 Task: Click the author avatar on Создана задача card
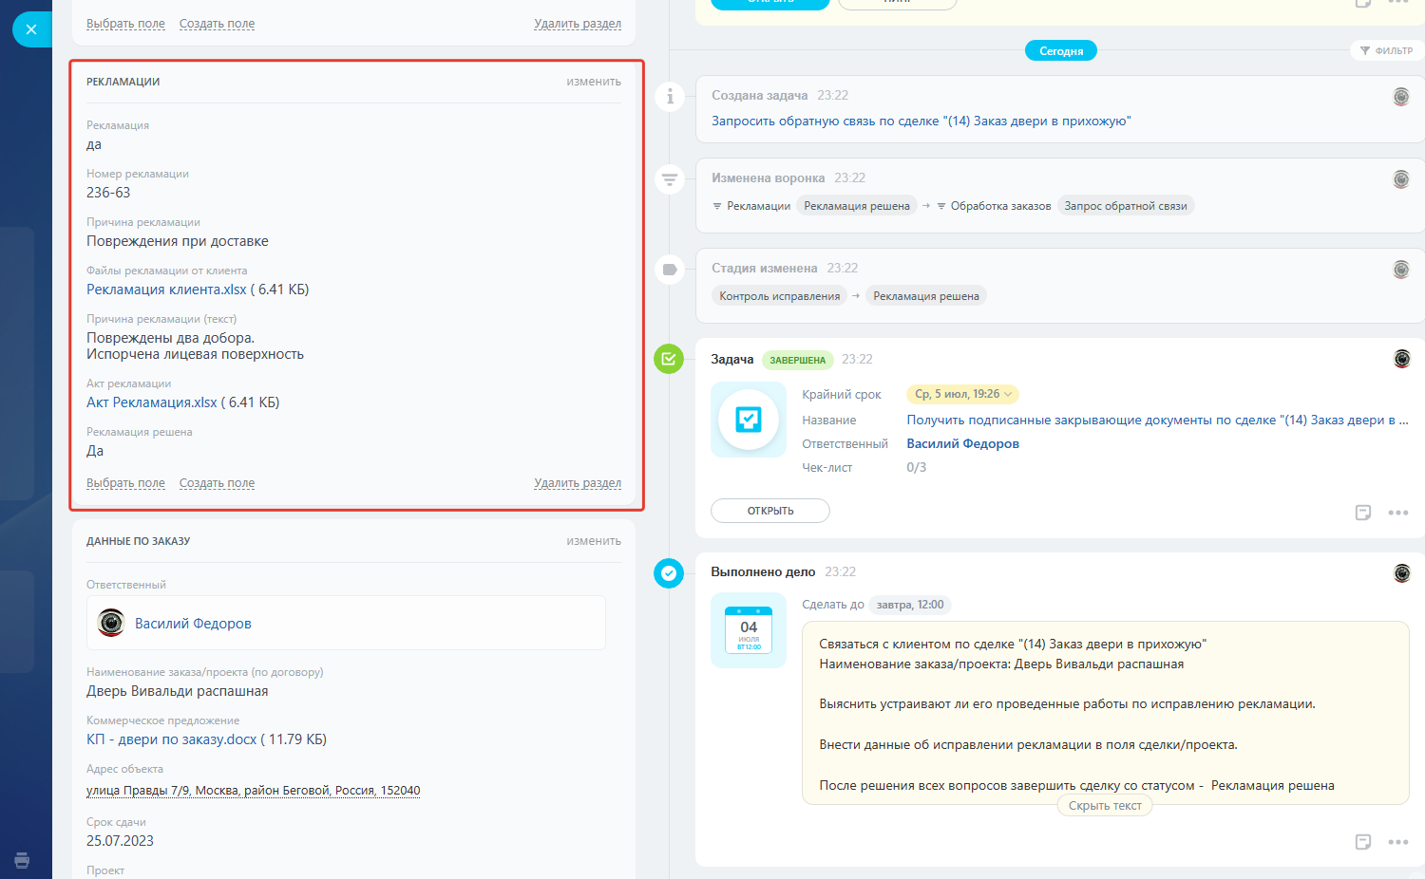1401,96
